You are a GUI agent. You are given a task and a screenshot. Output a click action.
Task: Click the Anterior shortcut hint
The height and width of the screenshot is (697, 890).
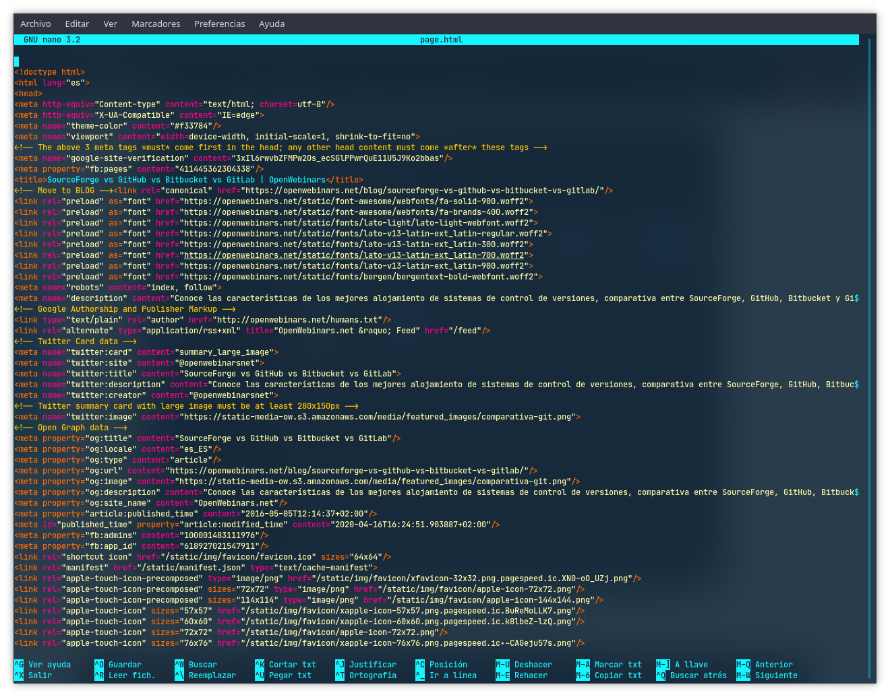(765, 665)
